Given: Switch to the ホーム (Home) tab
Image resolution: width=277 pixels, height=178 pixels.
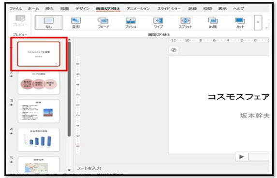Looking at the screenshot, I should pyautogui.click(x=33, y=9).
